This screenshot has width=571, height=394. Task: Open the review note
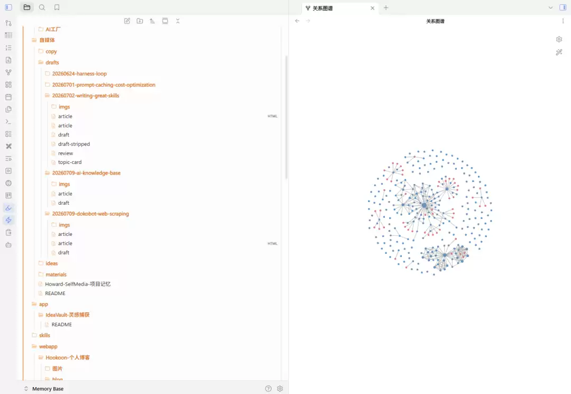pos(66,153)
